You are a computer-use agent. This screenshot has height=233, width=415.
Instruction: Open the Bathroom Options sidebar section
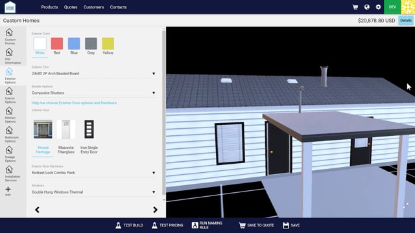tap(12, 134)
